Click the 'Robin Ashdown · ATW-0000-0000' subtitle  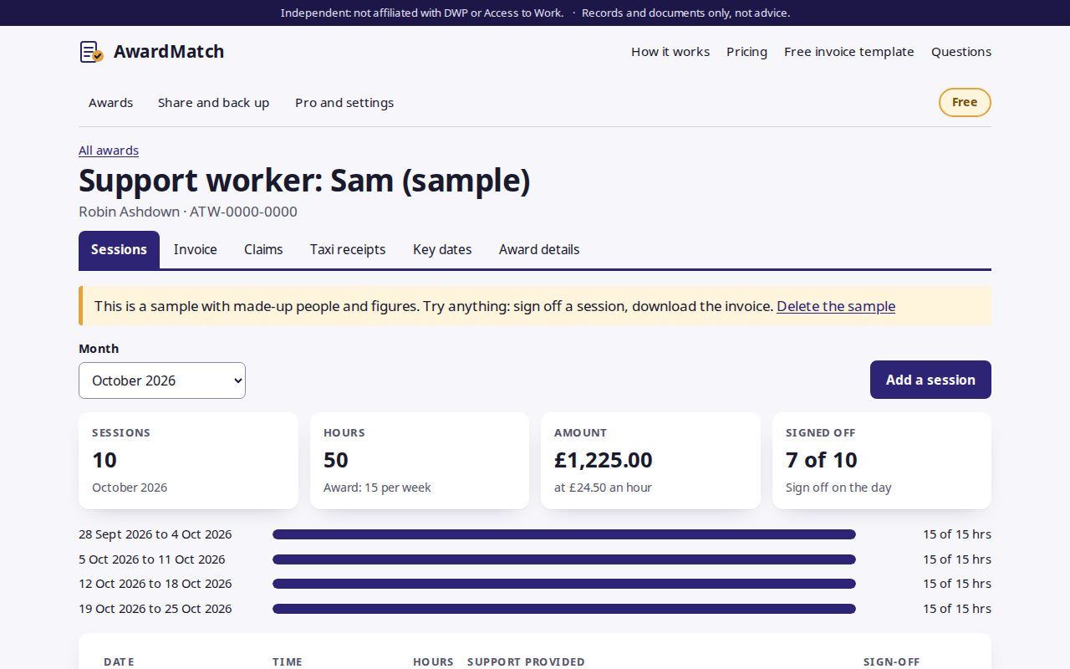point(188,212)
